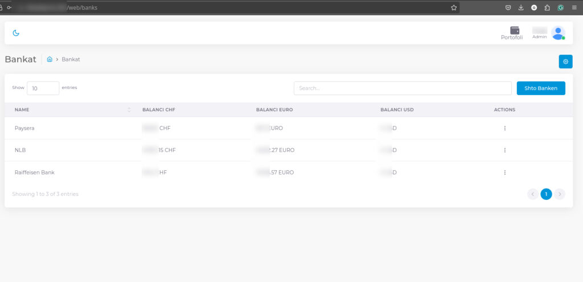This screenshot has width=583, height=282.
Task: Open the extensions puzzle icon
Action: click(x=547, y=7)
